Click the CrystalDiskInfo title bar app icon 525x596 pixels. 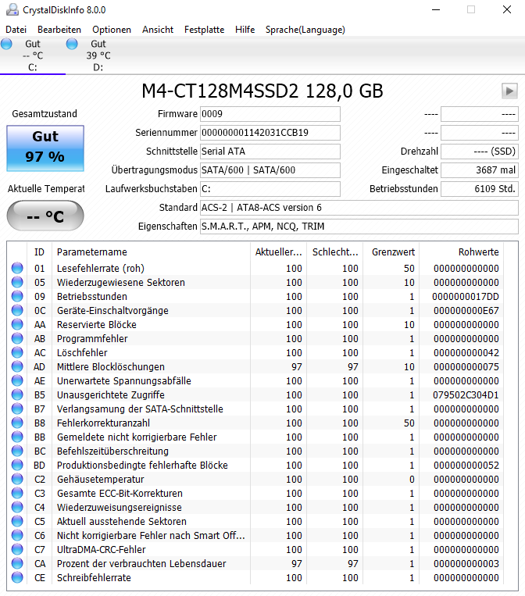pyautogui.click(x=12, y=9)
